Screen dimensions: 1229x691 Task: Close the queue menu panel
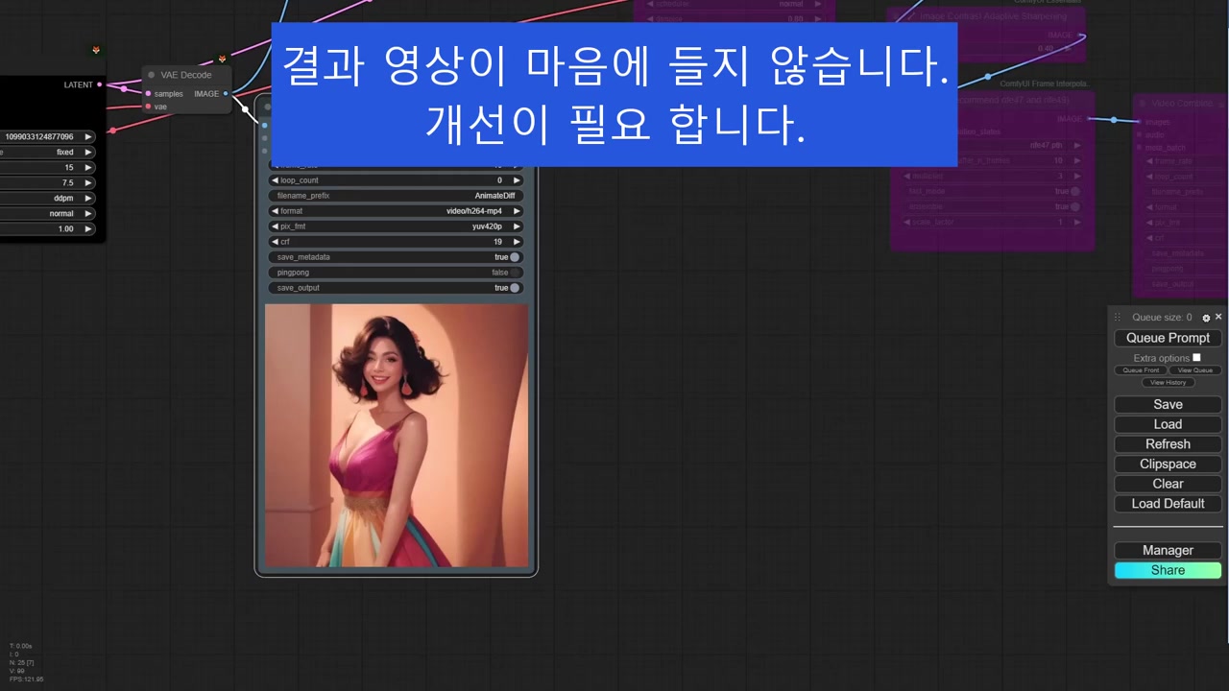click(x=1218, y=317)
